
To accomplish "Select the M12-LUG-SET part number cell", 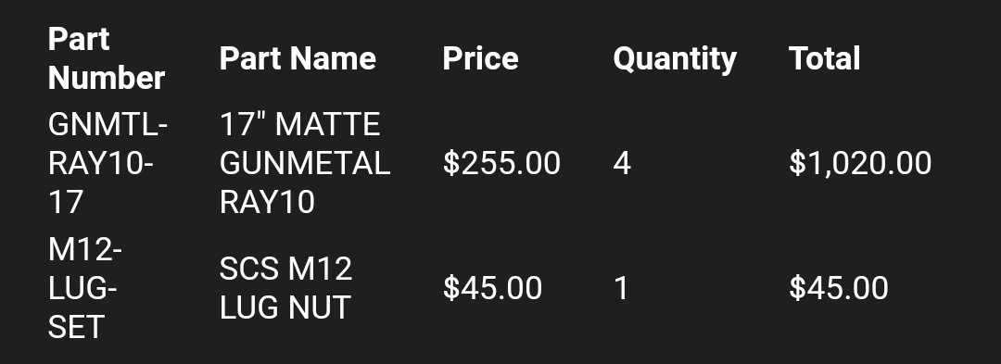I will 84,289.
